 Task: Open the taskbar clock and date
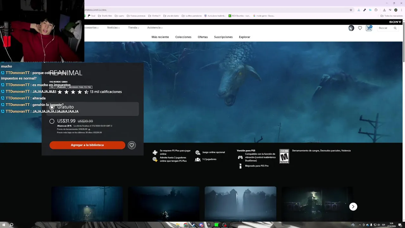[x=392, y=225]
